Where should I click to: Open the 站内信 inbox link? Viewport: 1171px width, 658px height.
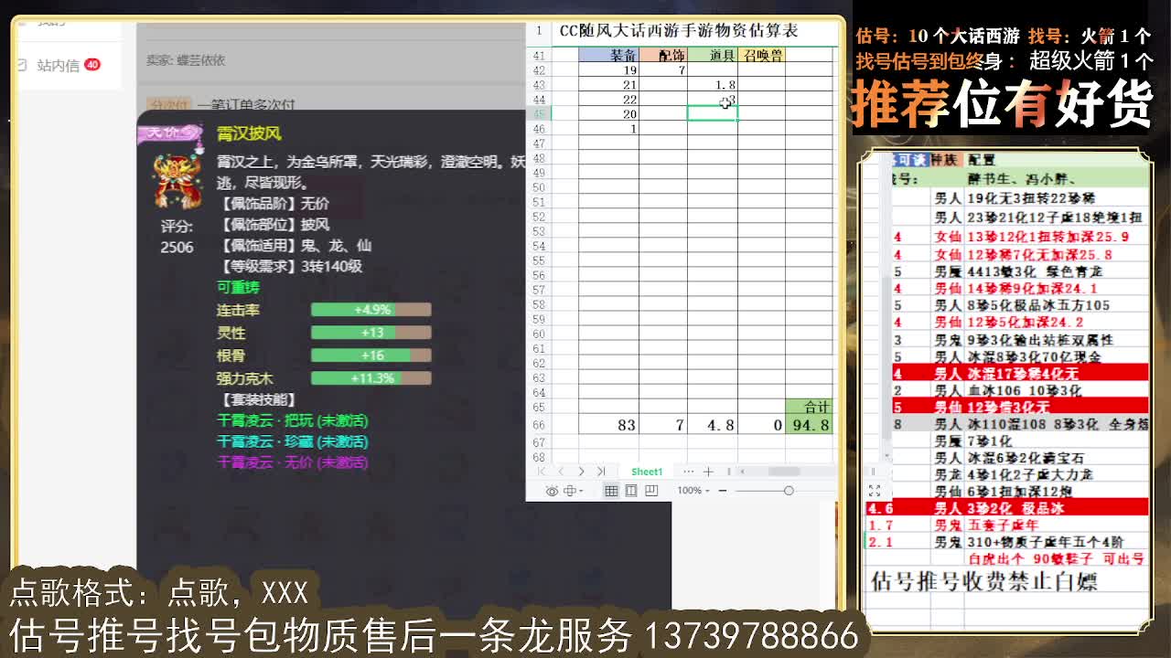coord(58,65)
